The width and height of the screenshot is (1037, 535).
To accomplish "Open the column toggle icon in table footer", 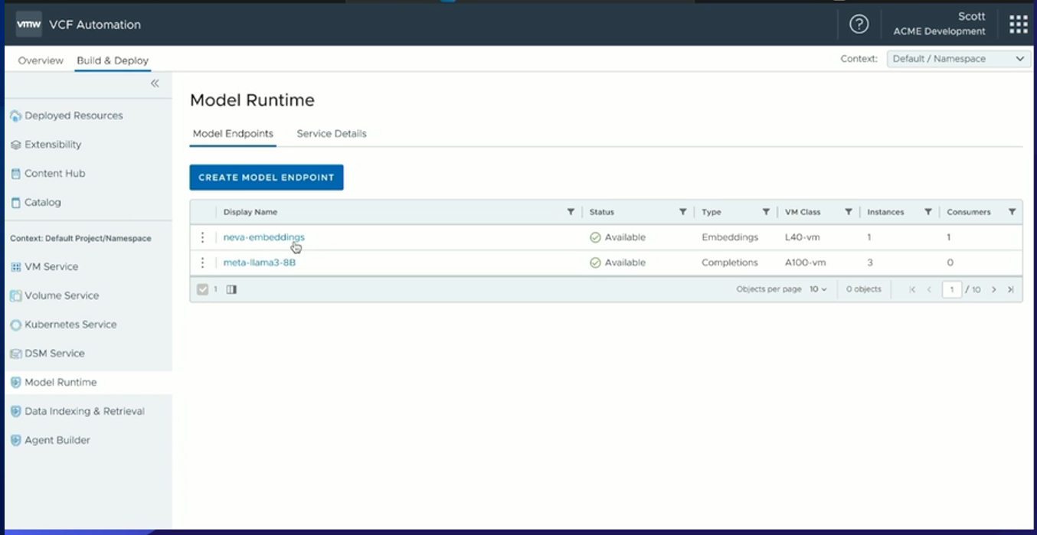I will [231, 289].
